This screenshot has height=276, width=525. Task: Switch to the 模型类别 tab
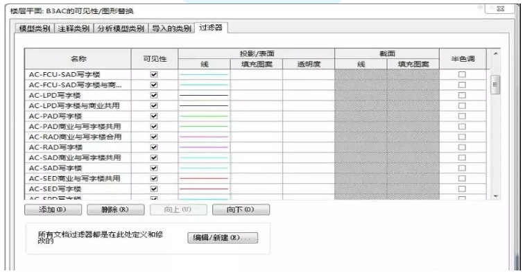pyautogui.click(x=35, y=28)
